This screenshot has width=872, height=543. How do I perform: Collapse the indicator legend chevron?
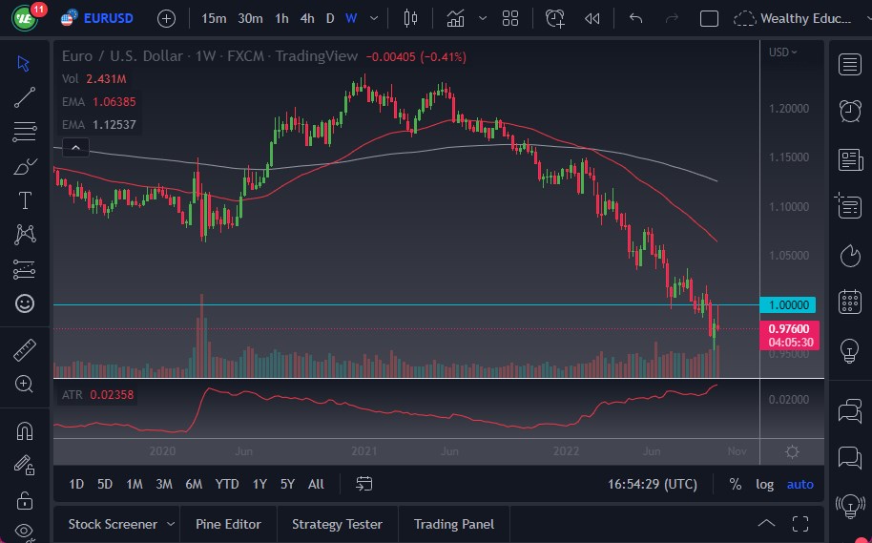[x=74, y=147]
